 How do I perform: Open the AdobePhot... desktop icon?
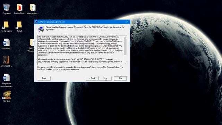point(19,9)
